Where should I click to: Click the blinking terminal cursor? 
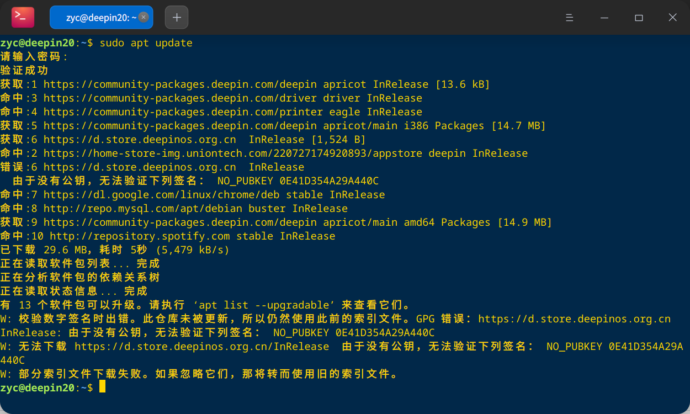(x=102, y=388)
